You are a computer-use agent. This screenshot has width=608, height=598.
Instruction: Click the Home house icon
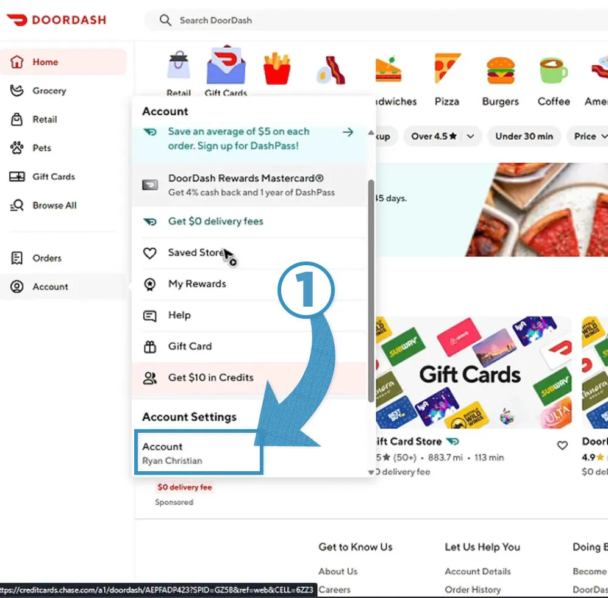[16, 62]
